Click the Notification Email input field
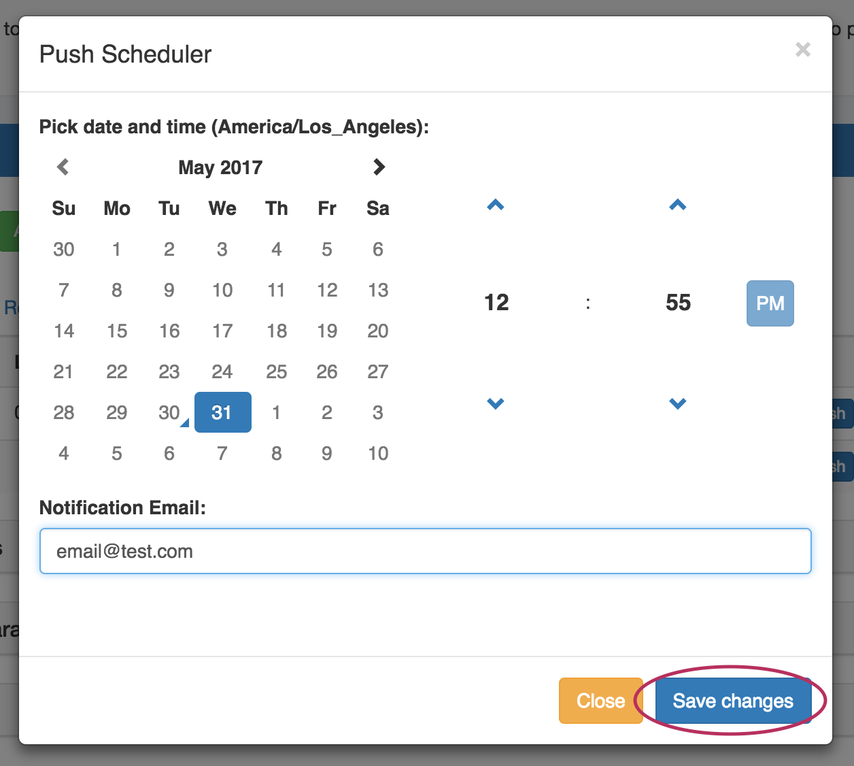The image size is (854, 766). (x=426, y=551)
